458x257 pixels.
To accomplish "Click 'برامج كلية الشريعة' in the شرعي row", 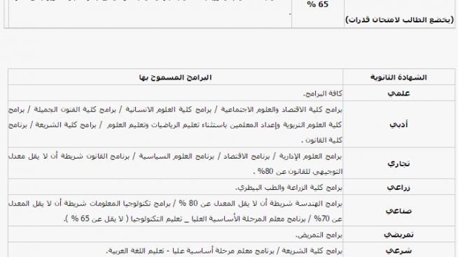I will pyautogui.click(x=312, y=251).
